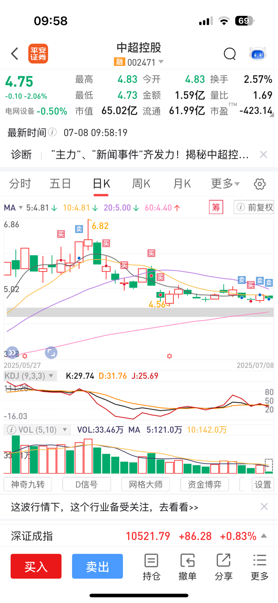Tap the 市盈 TTM value -423.14

click(x=256, y=110)
